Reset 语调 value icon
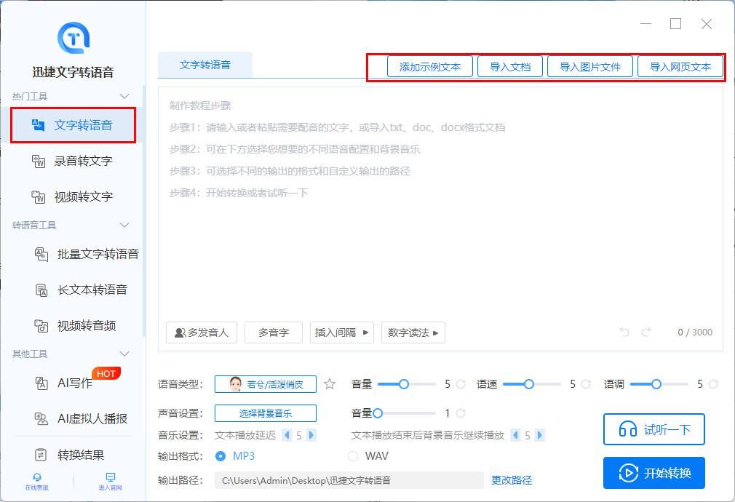The image size is (735, 502). point(713,384)
